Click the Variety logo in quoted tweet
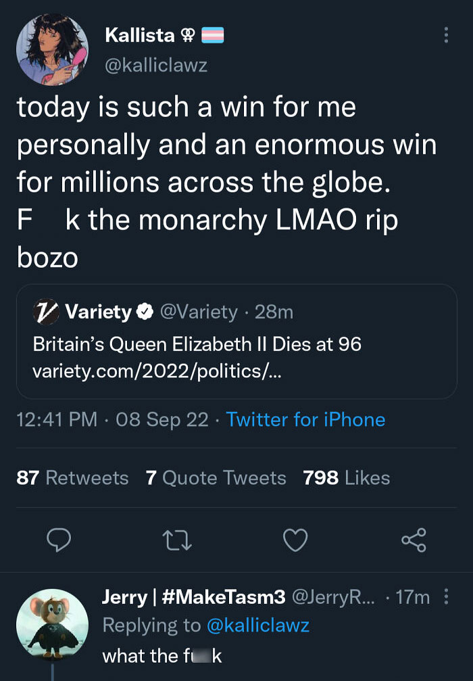 tap(46, 312)
